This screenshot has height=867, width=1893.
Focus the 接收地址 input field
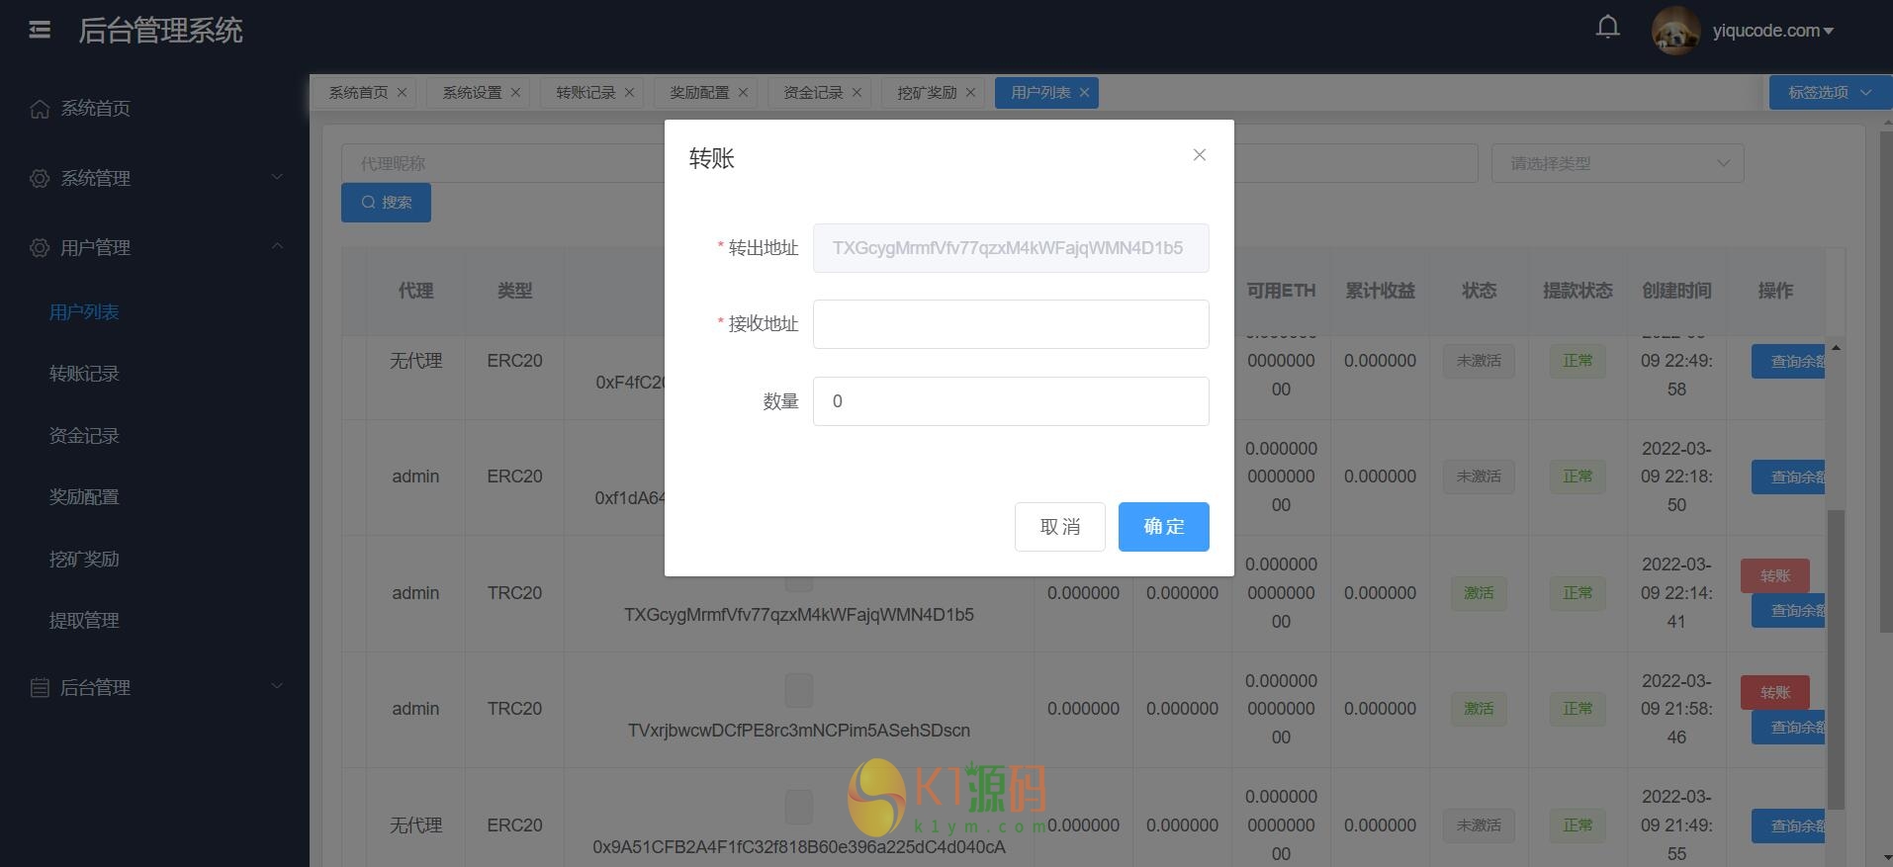click(1011, 324)
